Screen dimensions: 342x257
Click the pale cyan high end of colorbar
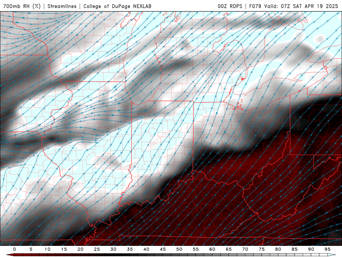point(332,255)
